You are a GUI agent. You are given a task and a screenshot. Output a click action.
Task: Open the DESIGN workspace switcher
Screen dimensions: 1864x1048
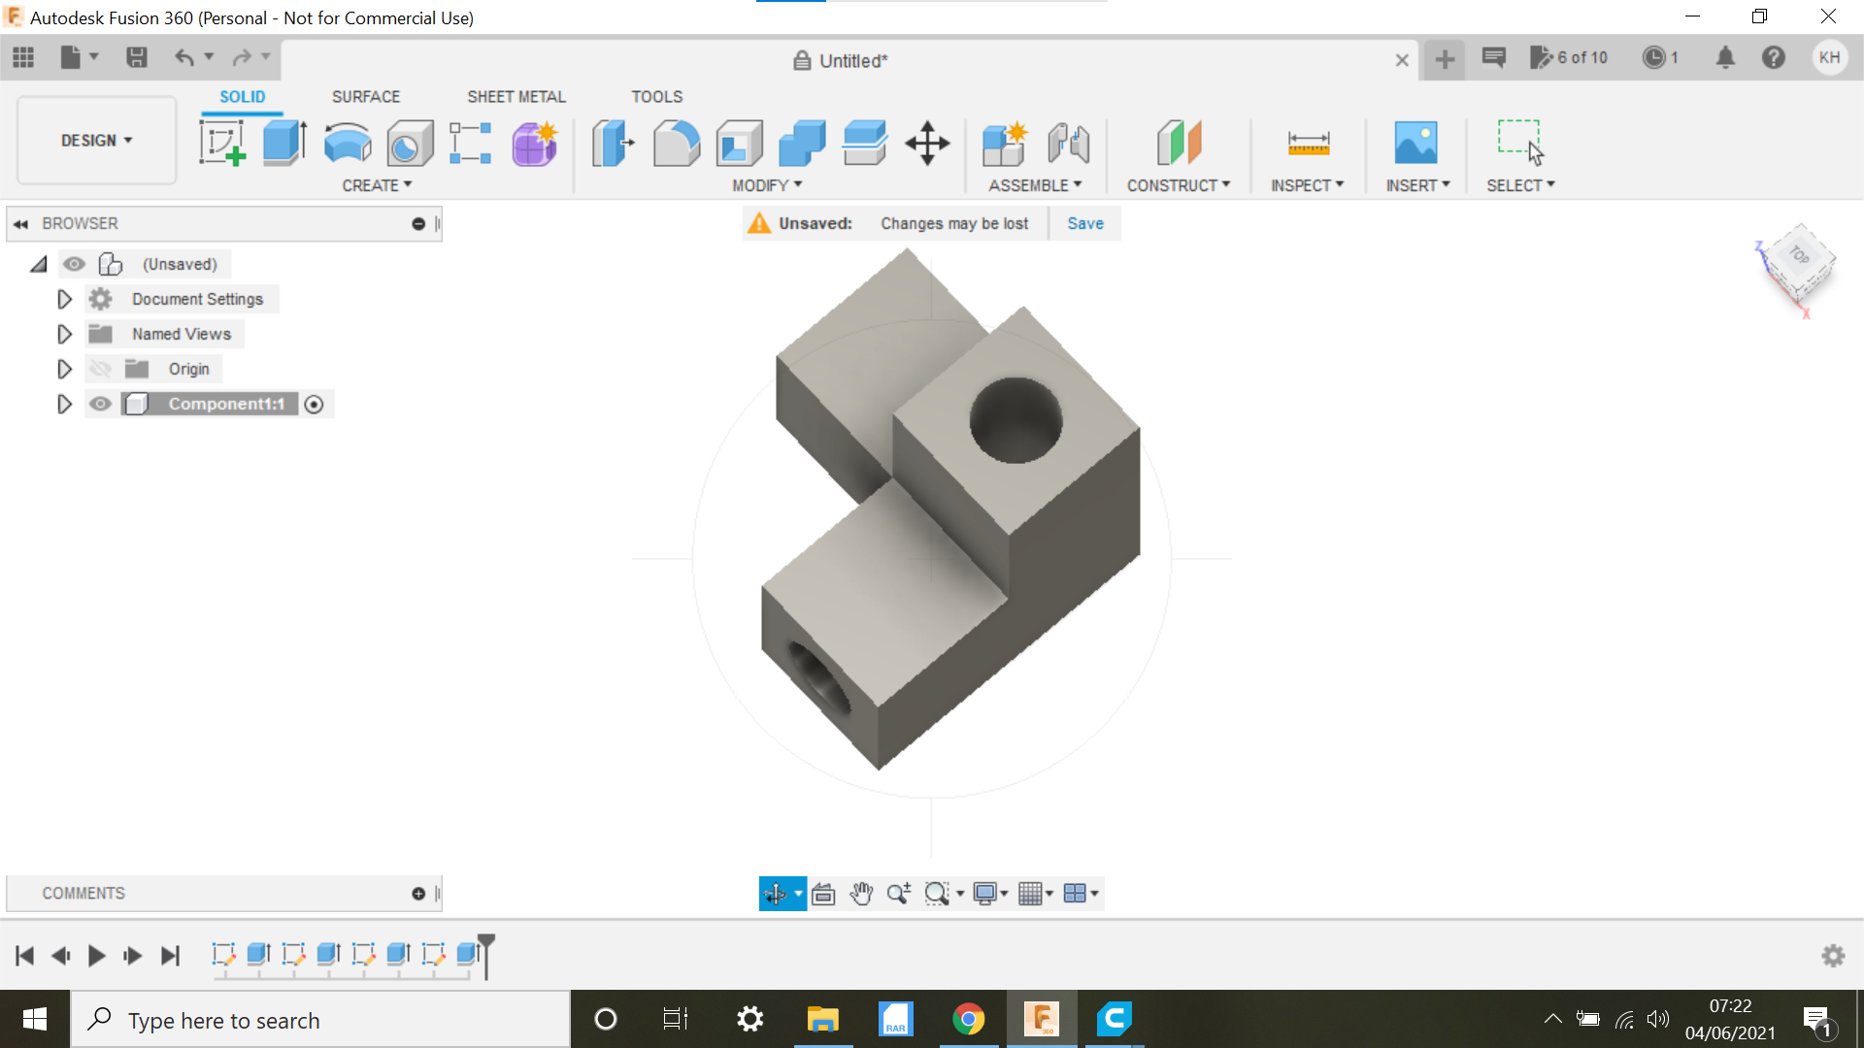pyautogui.click(x=94, y=140)
